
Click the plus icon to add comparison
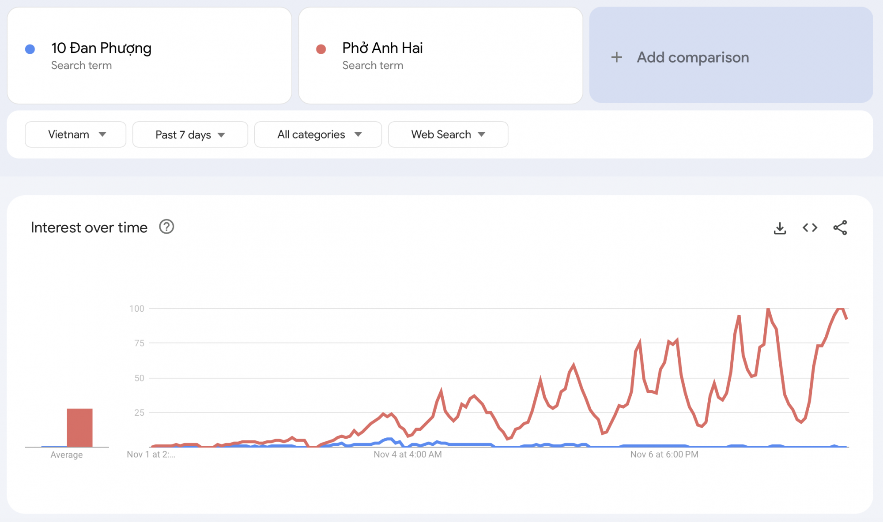coord(617,57)
